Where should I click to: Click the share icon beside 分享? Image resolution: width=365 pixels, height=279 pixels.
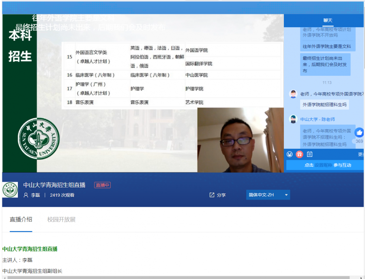(x=212, y=195)
